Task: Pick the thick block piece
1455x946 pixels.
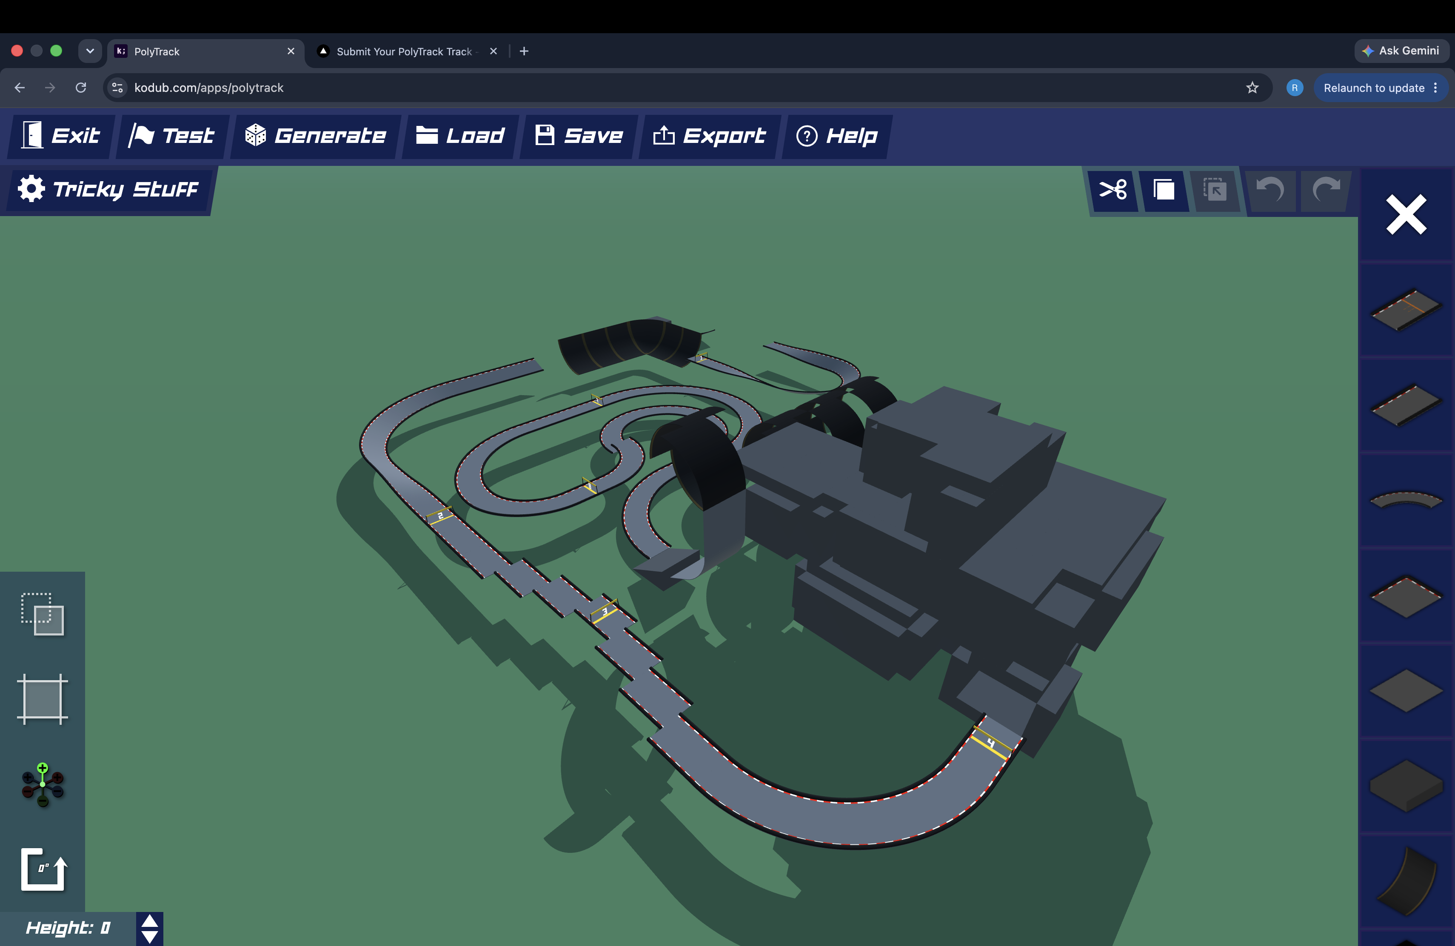Action: [x=1406, y=786]
